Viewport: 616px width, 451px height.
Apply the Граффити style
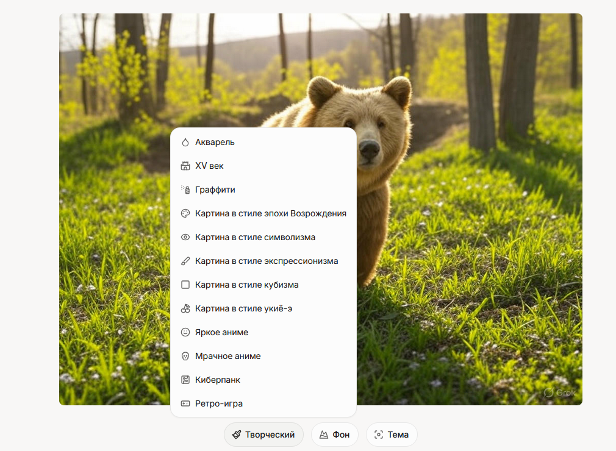pos(263,190)
